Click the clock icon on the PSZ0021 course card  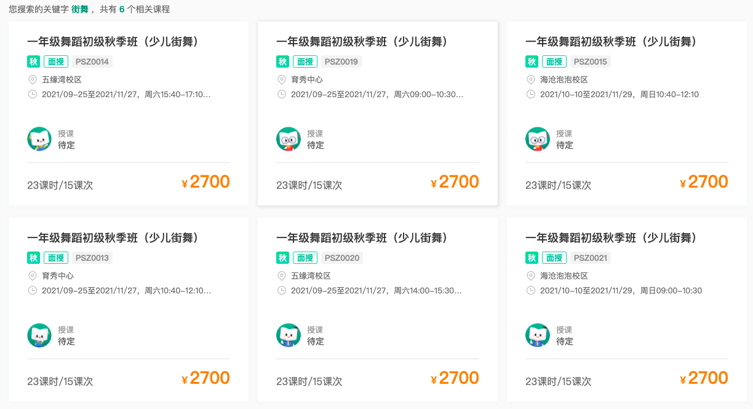click(530, 290)
